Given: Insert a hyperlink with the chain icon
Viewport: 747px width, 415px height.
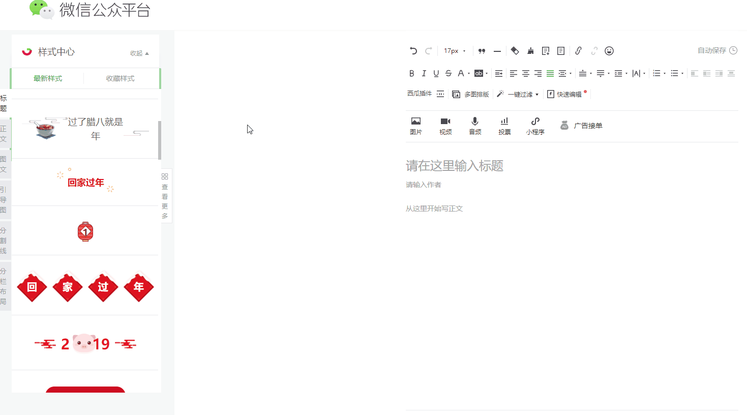Looking at the screenshot, I should click(578, 51).
